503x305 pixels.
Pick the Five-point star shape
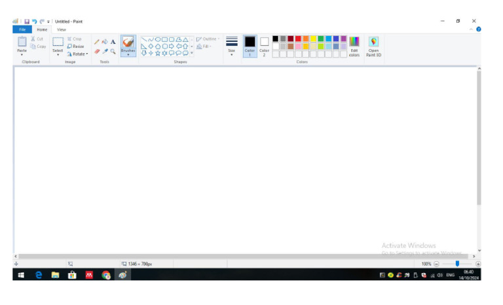[158, 53]
